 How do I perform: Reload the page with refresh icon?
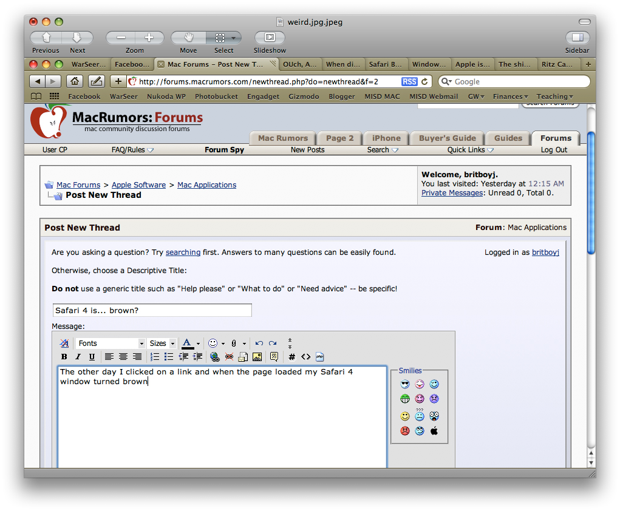click(x=424, y=81)
